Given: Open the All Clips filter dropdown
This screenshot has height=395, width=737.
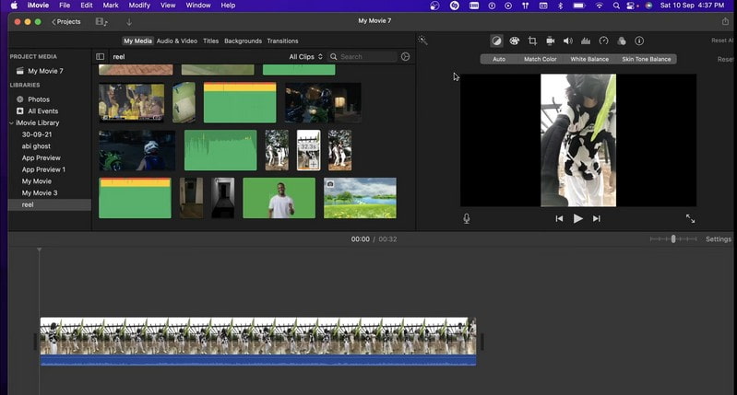Looking at the screenshot, I should 305,57.
